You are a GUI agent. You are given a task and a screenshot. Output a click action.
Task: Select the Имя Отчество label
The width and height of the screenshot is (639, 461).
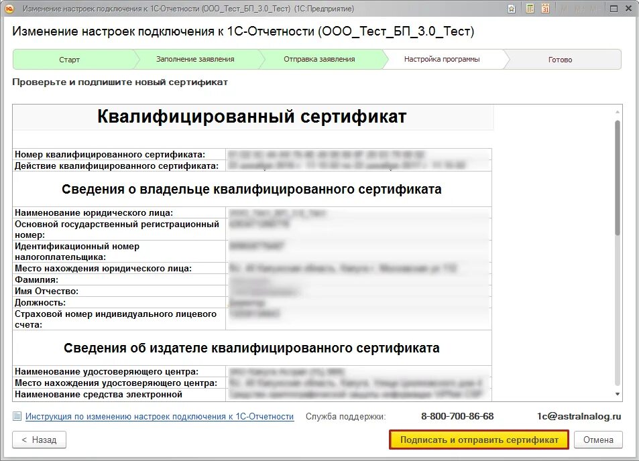pyautogui.click(x=46, y=291)
